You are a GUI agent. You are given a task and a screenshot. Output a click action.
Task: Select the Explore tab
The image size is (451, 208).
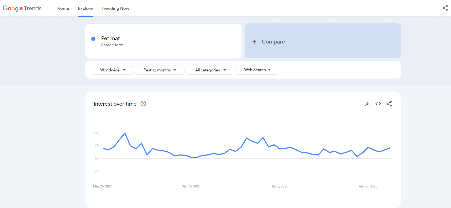click(x=85, y=8)
